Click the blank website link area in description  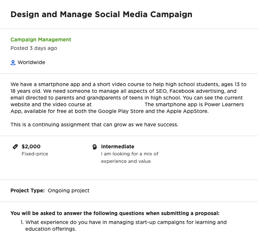118,104
